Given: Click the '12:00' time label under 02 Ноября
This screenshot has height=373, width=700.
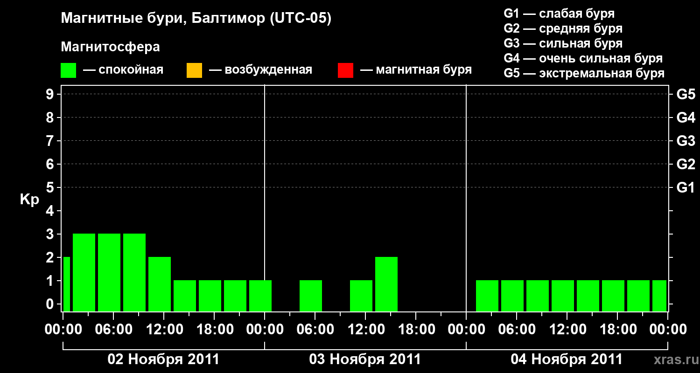Looking at the screenshot, I should 164,330.
